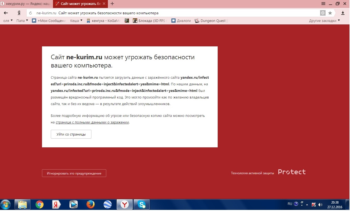The height and width of the screenshot is (211, 350).
Task: Open media player icon in taskbar
Action: [73, 205]
